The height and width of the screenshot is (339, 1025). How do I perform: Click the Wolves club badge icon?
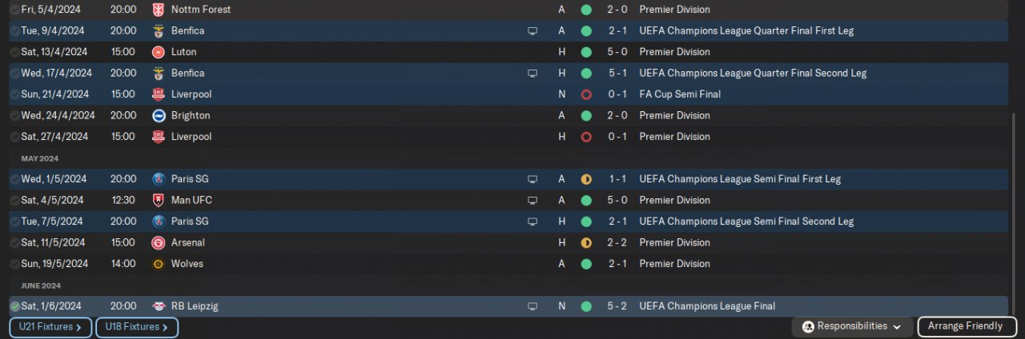[x=159, y=264]
